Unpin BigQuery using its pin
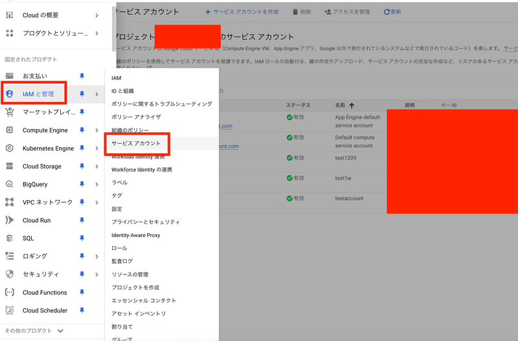The width and height of the screenshot is (518, 341). pyautogui.click(x=82, y=184)
